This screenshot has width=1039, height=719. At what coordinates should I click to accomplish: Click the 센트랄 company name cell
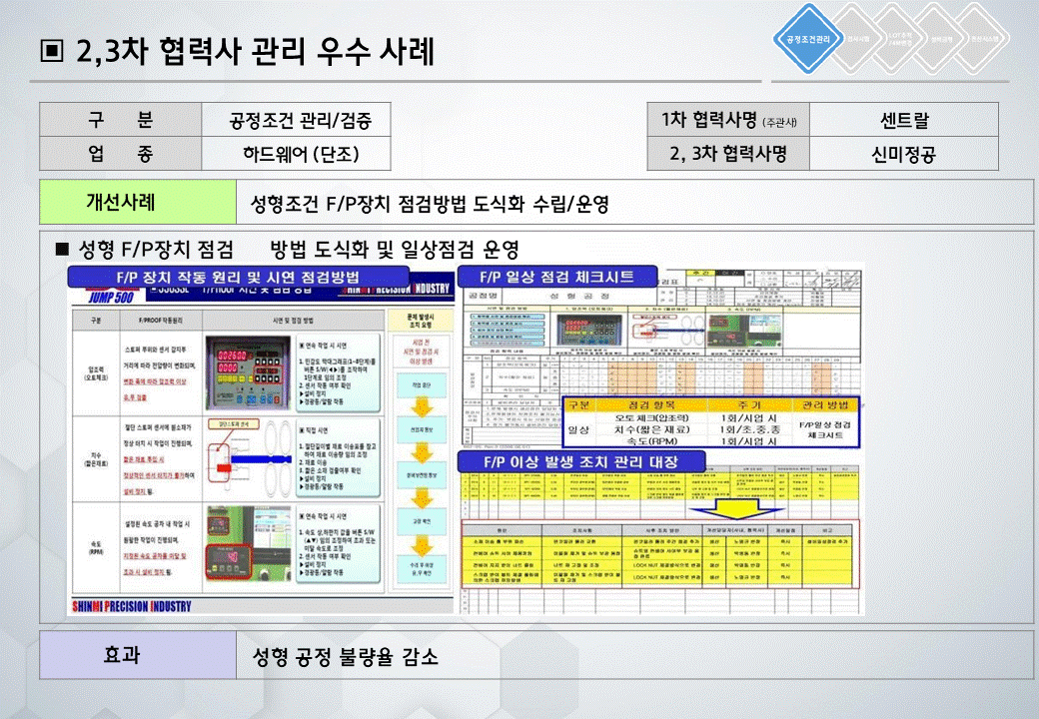(904, 120)
